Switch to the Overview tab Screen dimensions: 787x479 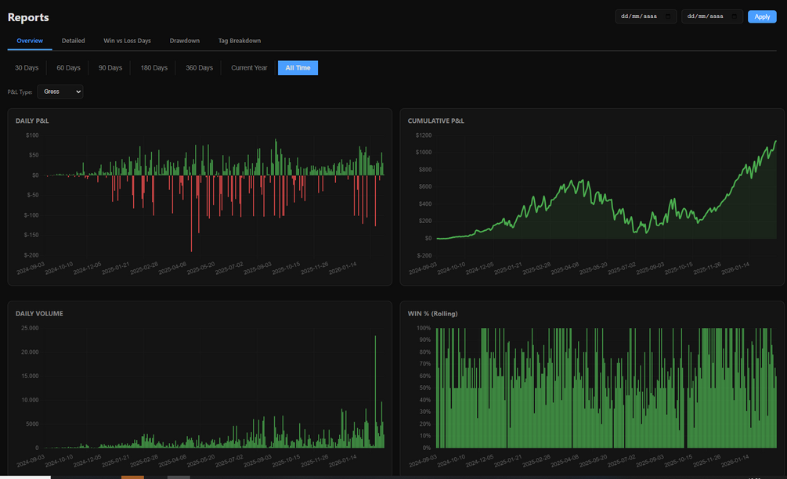tap(30, 41)
